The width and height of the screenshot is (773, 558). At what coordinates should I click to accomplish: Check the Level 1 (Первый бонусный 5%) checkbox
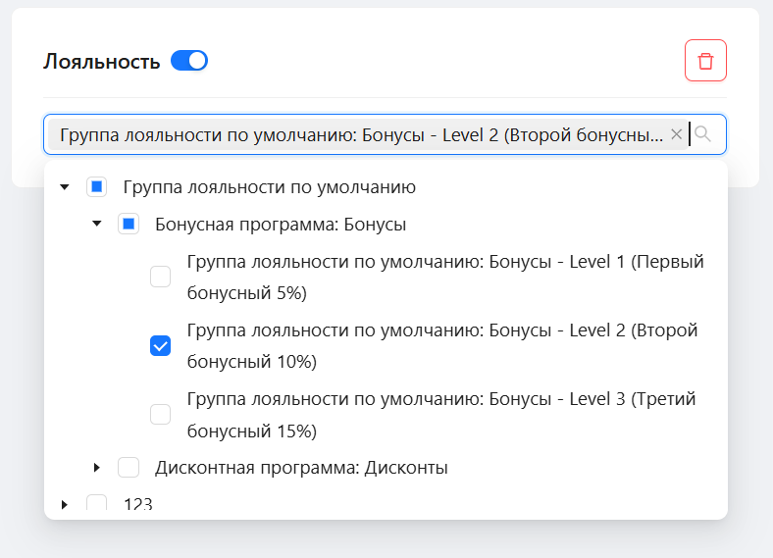click(x=160, y=278)
